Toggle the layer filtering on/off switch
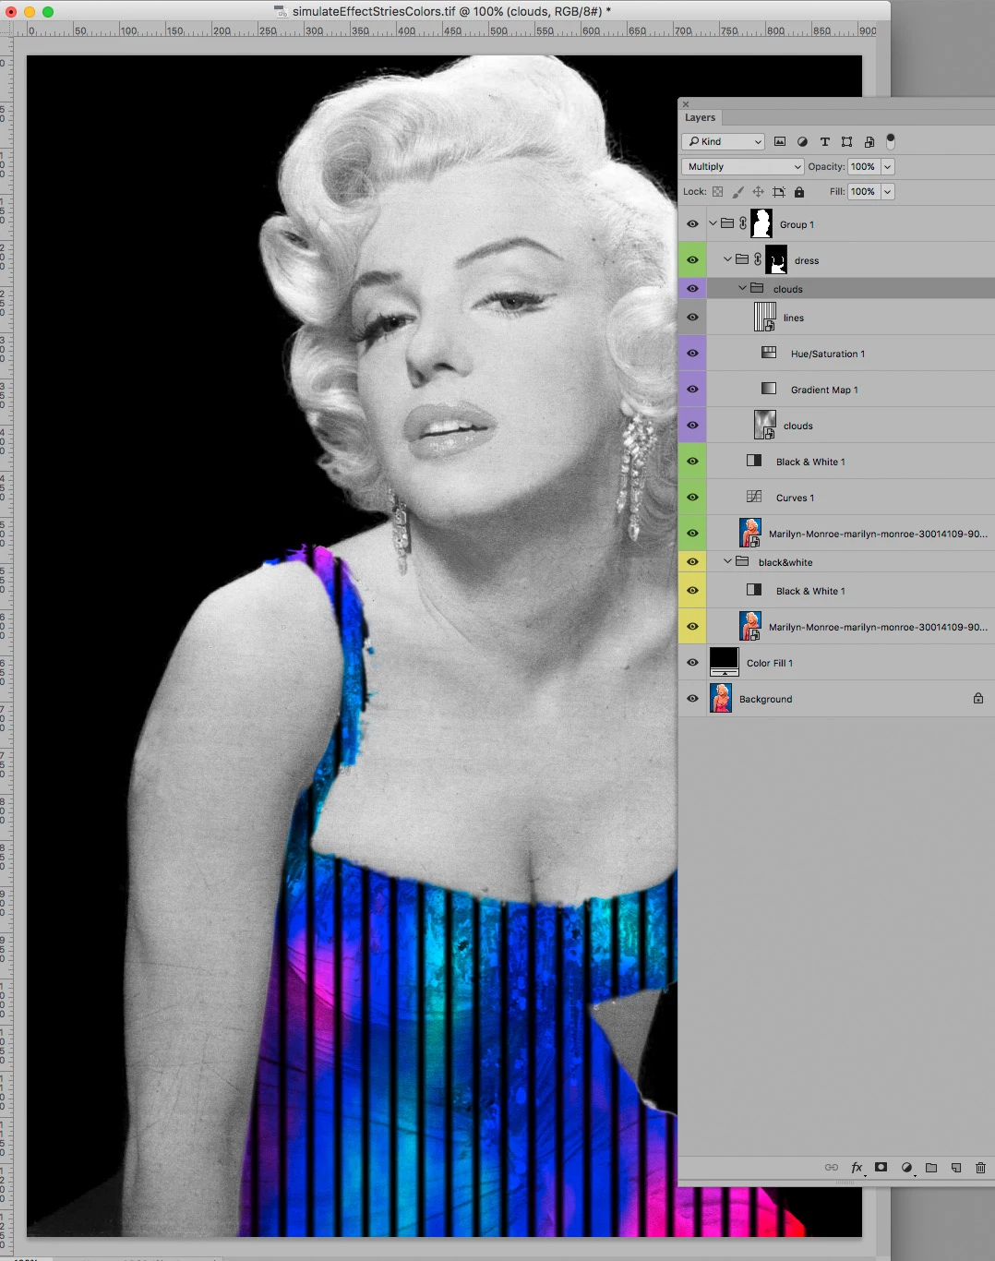Image resolution: width=995 pixels, height=1261 pixels. tap(891, 141)
